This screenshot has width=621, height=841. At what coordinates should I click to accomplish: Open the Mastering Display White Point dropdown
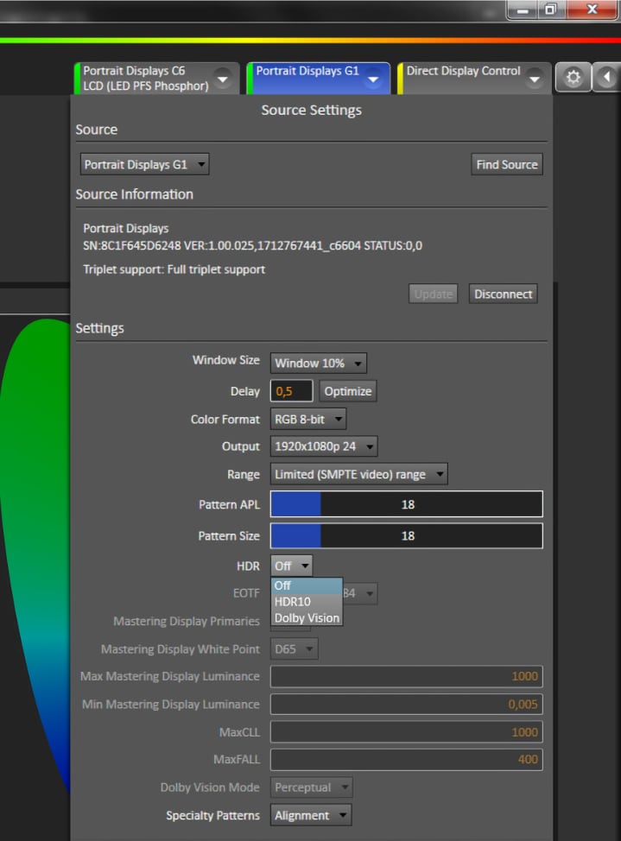point(295,649)
